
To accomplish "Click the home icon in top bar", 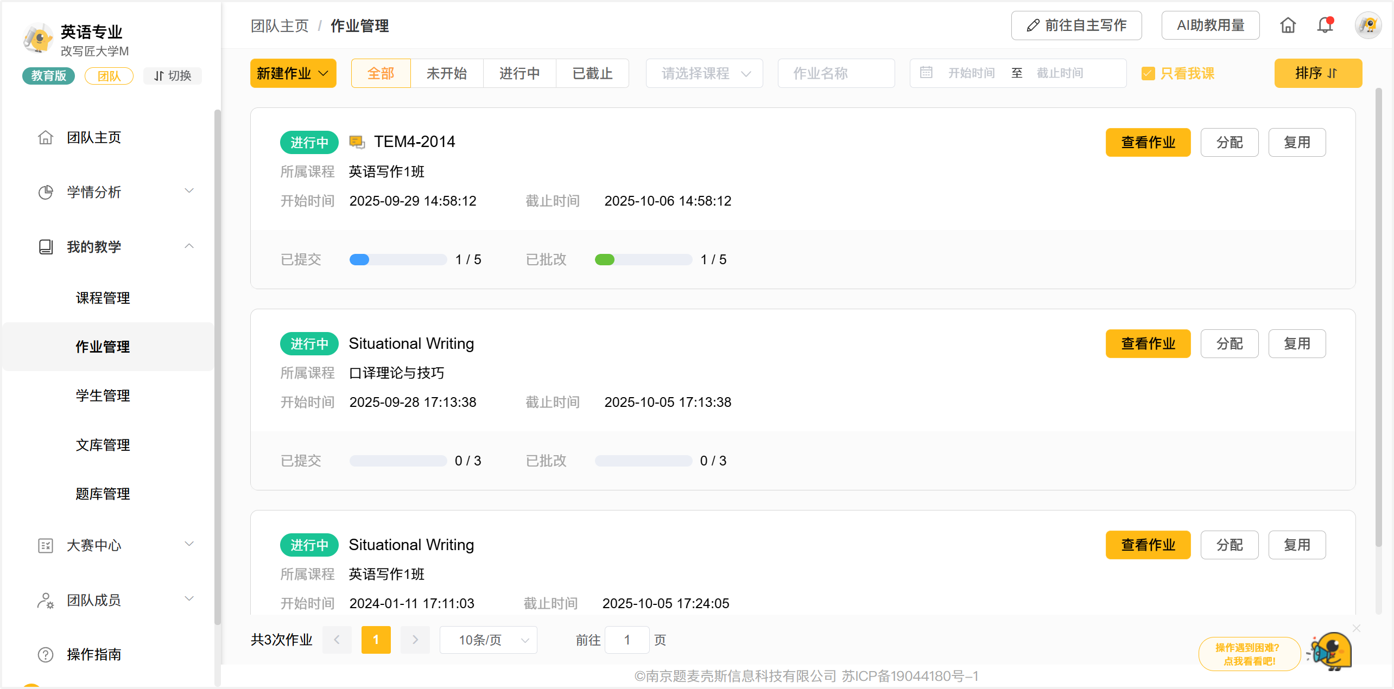I will tap(1288, 25).
